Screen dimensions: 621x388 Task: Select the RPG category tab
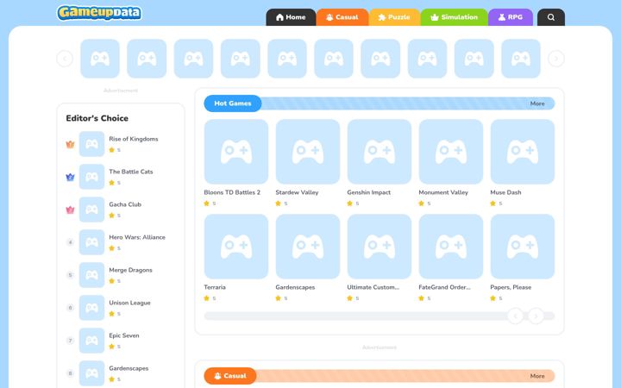(x=511, y=17)
